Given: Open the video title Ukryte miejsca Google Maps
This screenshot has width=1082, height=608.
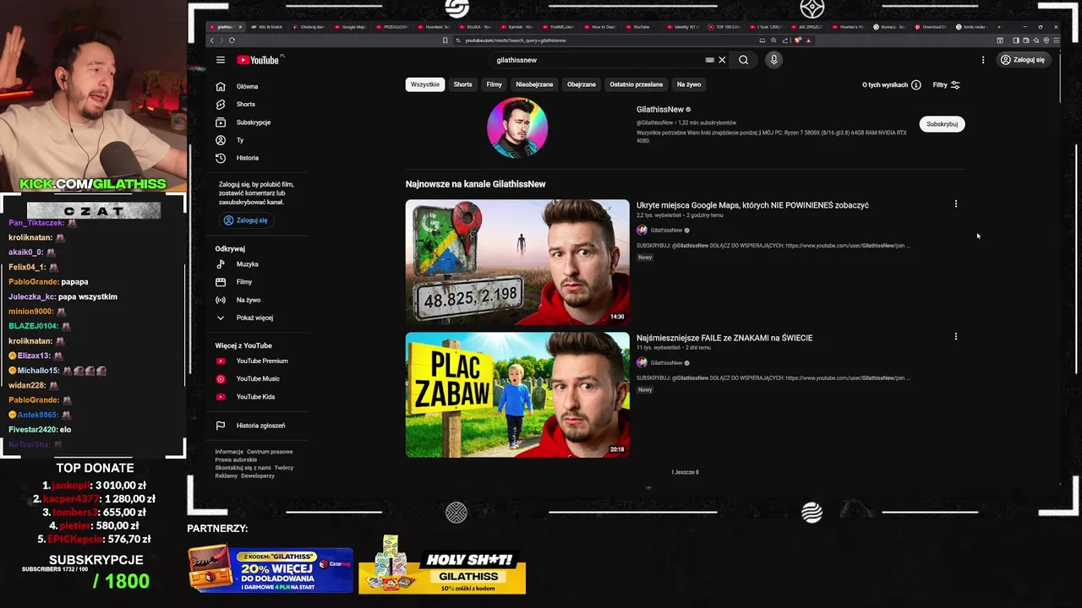Looking at the screenshot, I should click(752, 205).
